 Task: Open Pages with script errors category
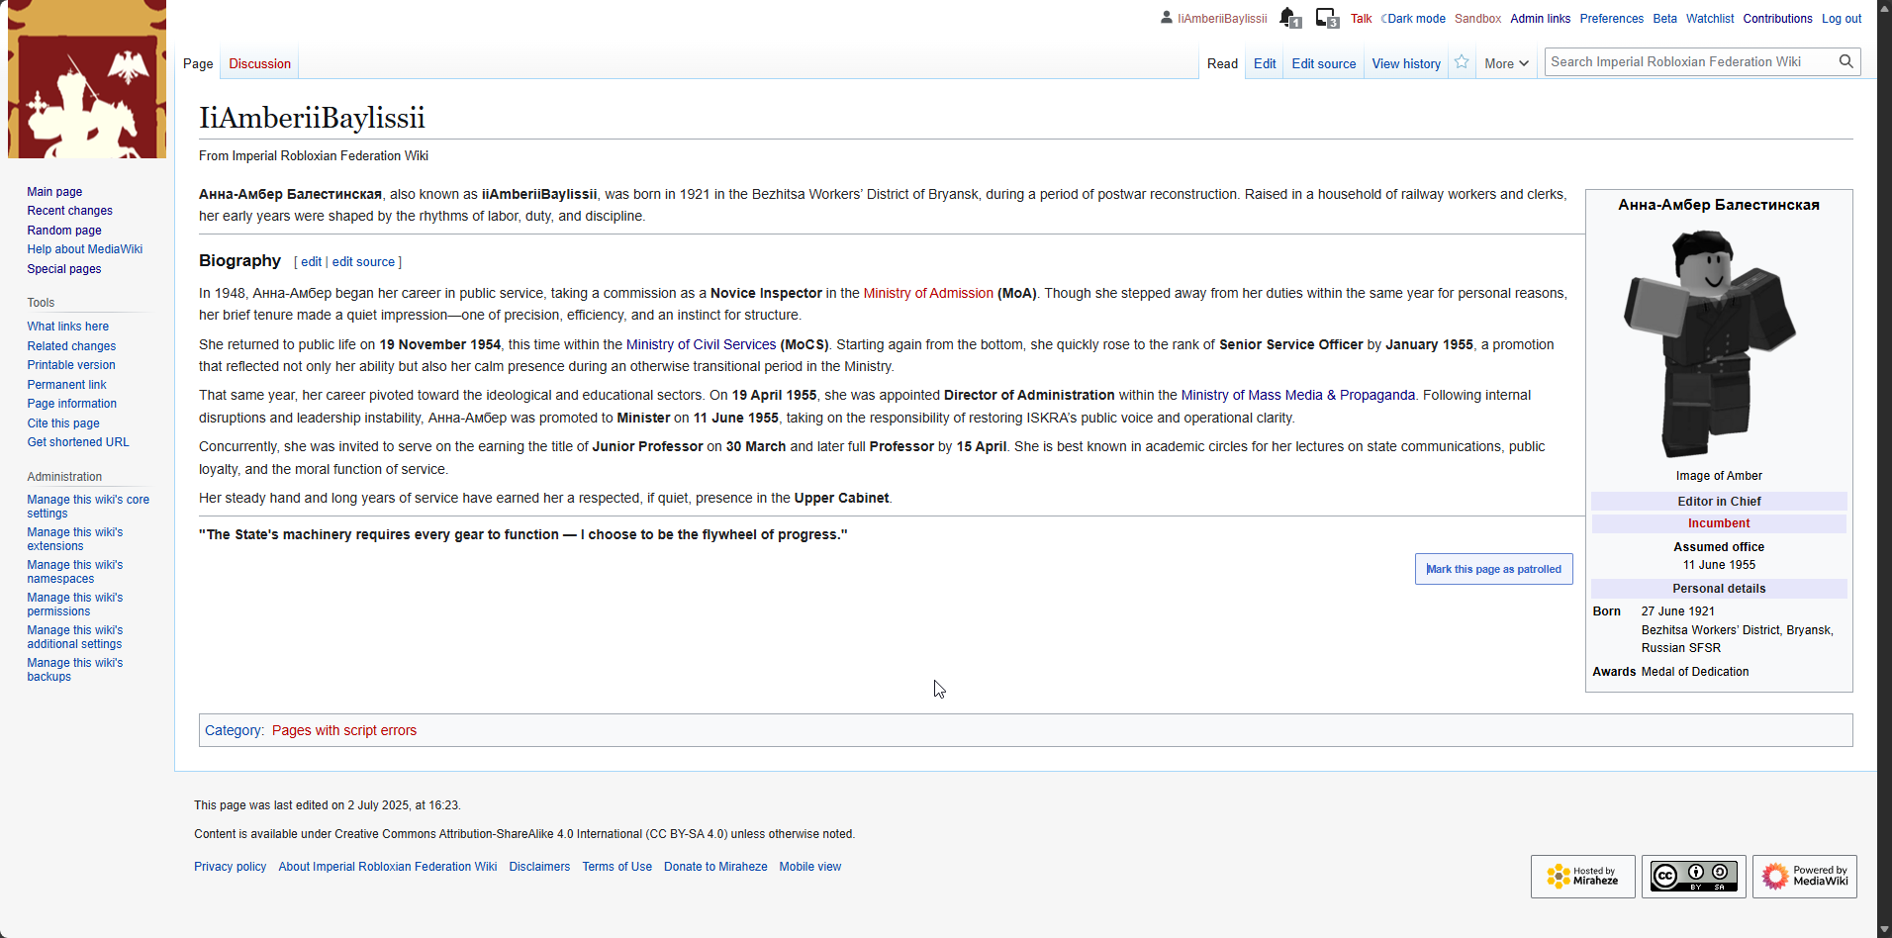coord(343,730)
